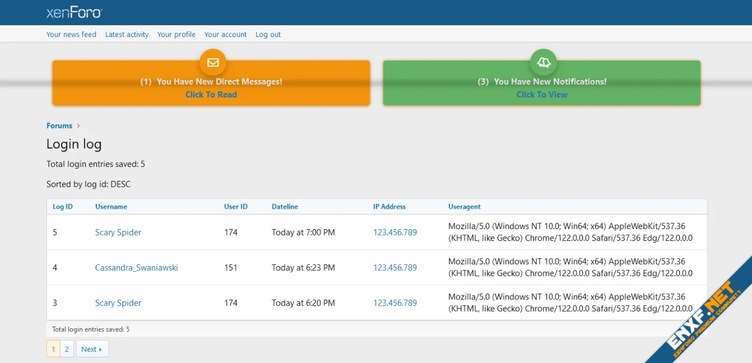Screen dimensions: 752x363
Task: Click the xenForo logo
Action: click(74, 12)
